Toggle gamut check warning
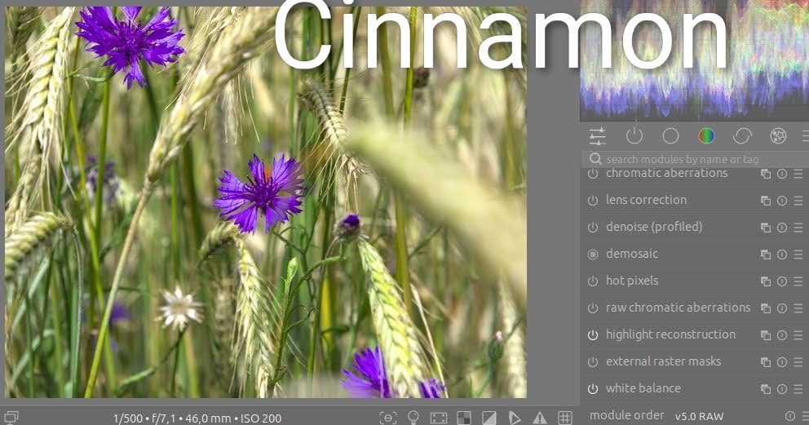The width and height of the screenshot is (809, 425). (x=540, y=418)
